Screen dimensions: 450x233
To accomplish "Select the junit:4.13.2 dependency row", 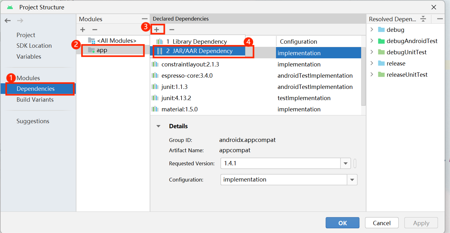I will coord(256,98).
